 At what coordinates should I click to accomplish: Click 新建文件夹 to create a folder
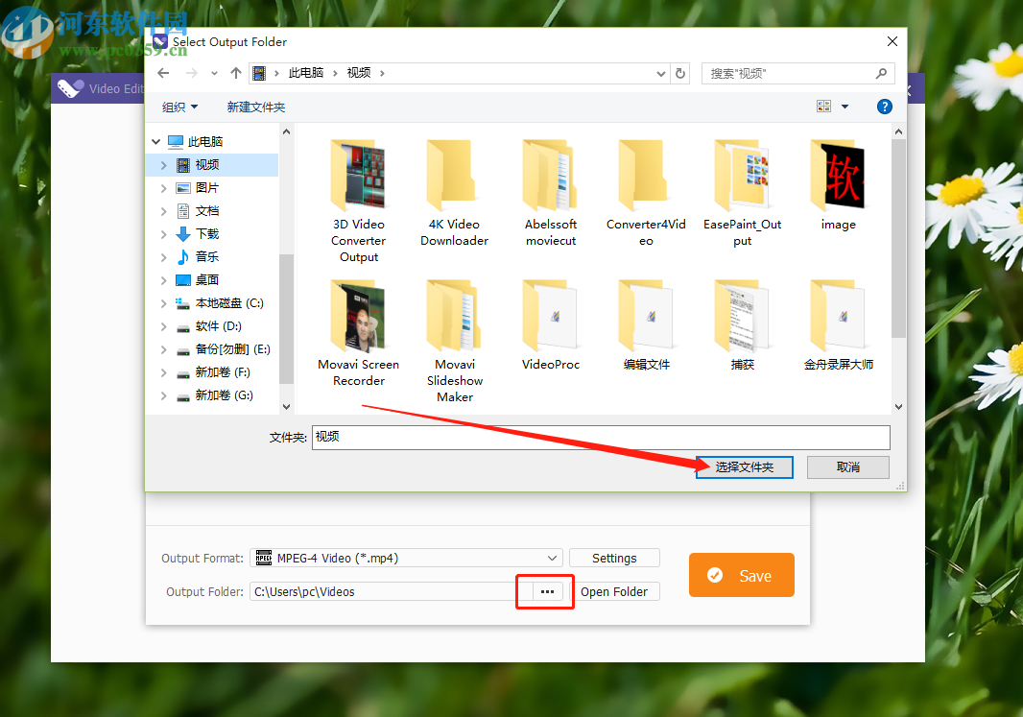[255, 107]
